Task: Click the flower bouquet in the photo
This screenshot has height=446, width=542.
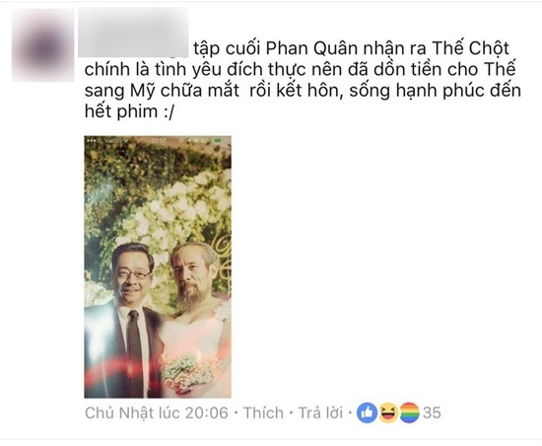Action: click(188, 372)
